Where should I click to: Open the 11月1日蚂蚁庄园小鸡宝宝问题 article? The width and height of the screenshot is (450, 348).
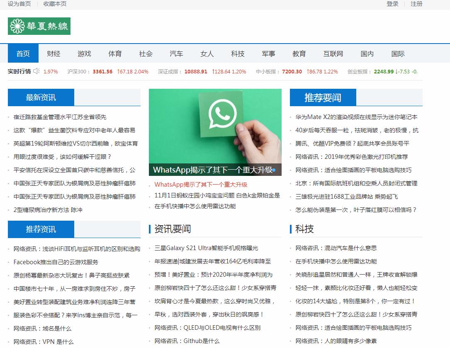coord(217,195)
